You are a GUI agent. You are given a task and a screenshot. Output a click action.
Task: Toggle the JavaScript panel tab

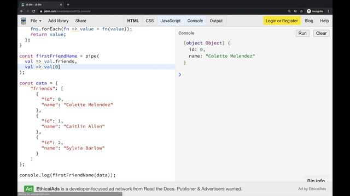click(171, 21)
